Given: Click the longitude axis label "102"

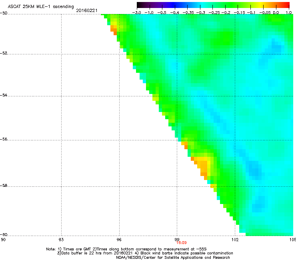Looking at the screenshot, I should pyautogui.click(x=235, y=240).
